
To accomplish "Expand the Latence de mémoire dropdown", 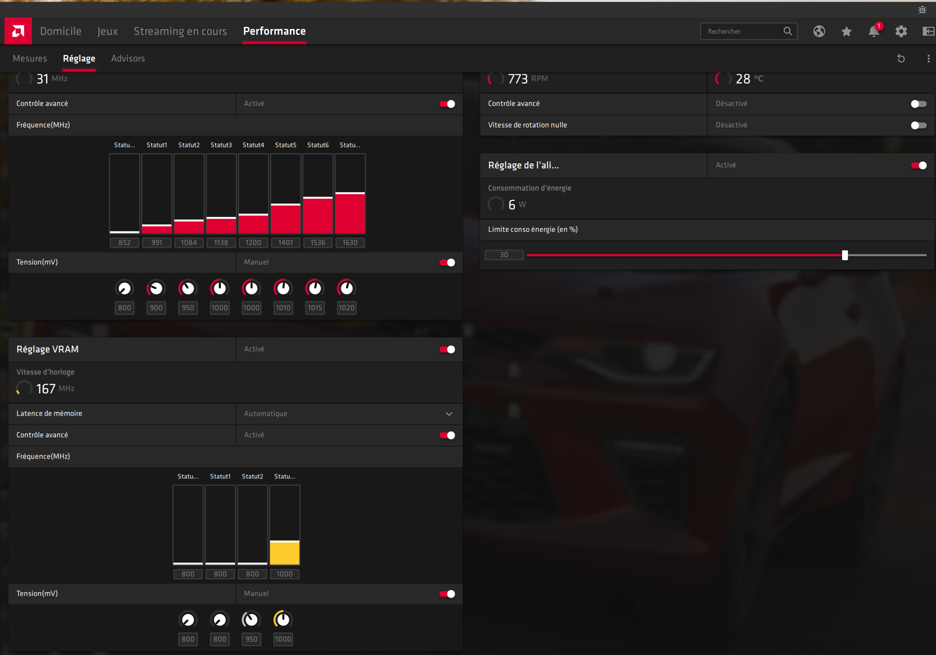I will 449,414.
